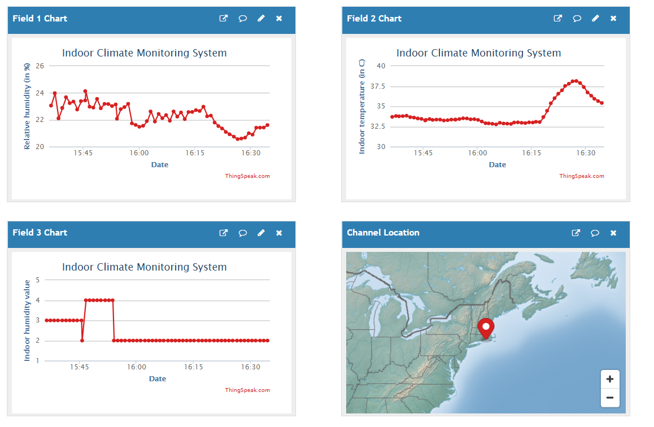Open the comment bubble on Field 2 Chart
The image size is (654, 427).
click(x=577, y=18)
